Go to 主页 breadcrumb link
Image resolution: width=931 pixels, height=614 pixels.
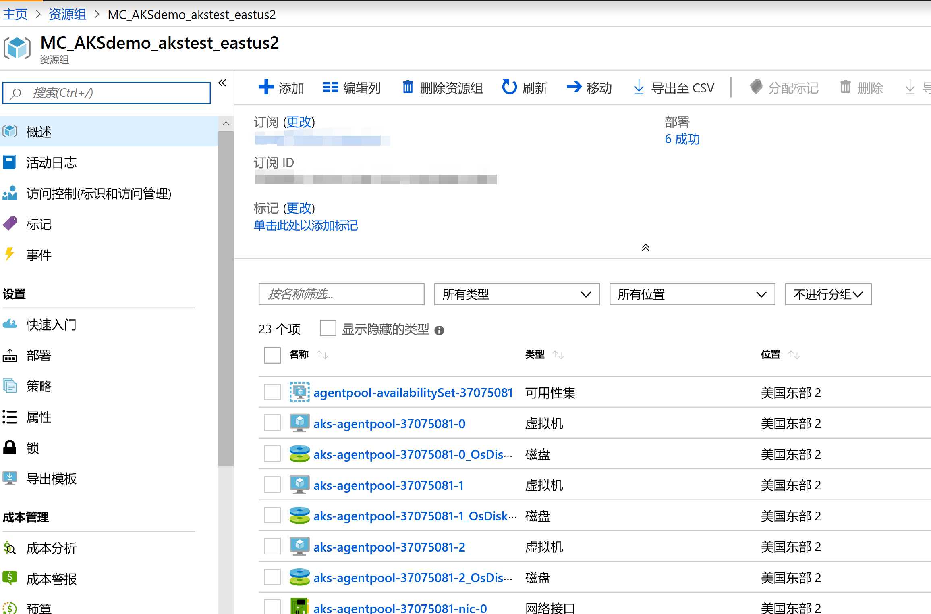tap(15, 15)
